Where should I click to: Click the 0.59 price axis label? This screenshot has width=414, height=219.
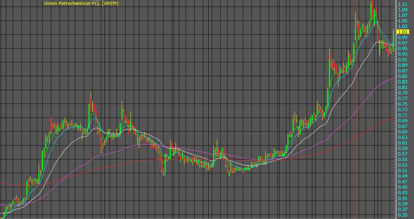coord(403,148)
